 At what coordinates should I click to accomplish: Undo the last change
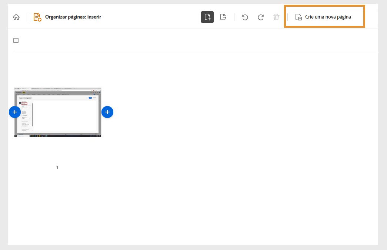click(245, 17)
